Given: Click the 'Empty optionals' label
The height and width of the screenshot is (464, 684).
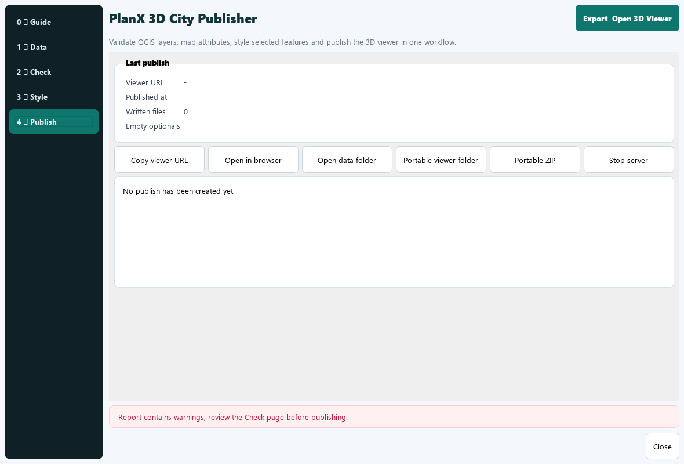Looking at the screenshot, I should [152, 126].
